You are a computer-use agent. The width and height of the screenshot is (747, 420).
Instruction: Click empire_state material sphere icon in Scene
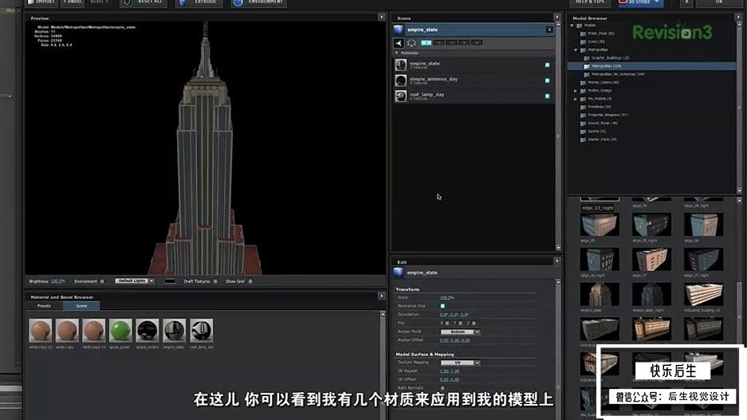401,65
